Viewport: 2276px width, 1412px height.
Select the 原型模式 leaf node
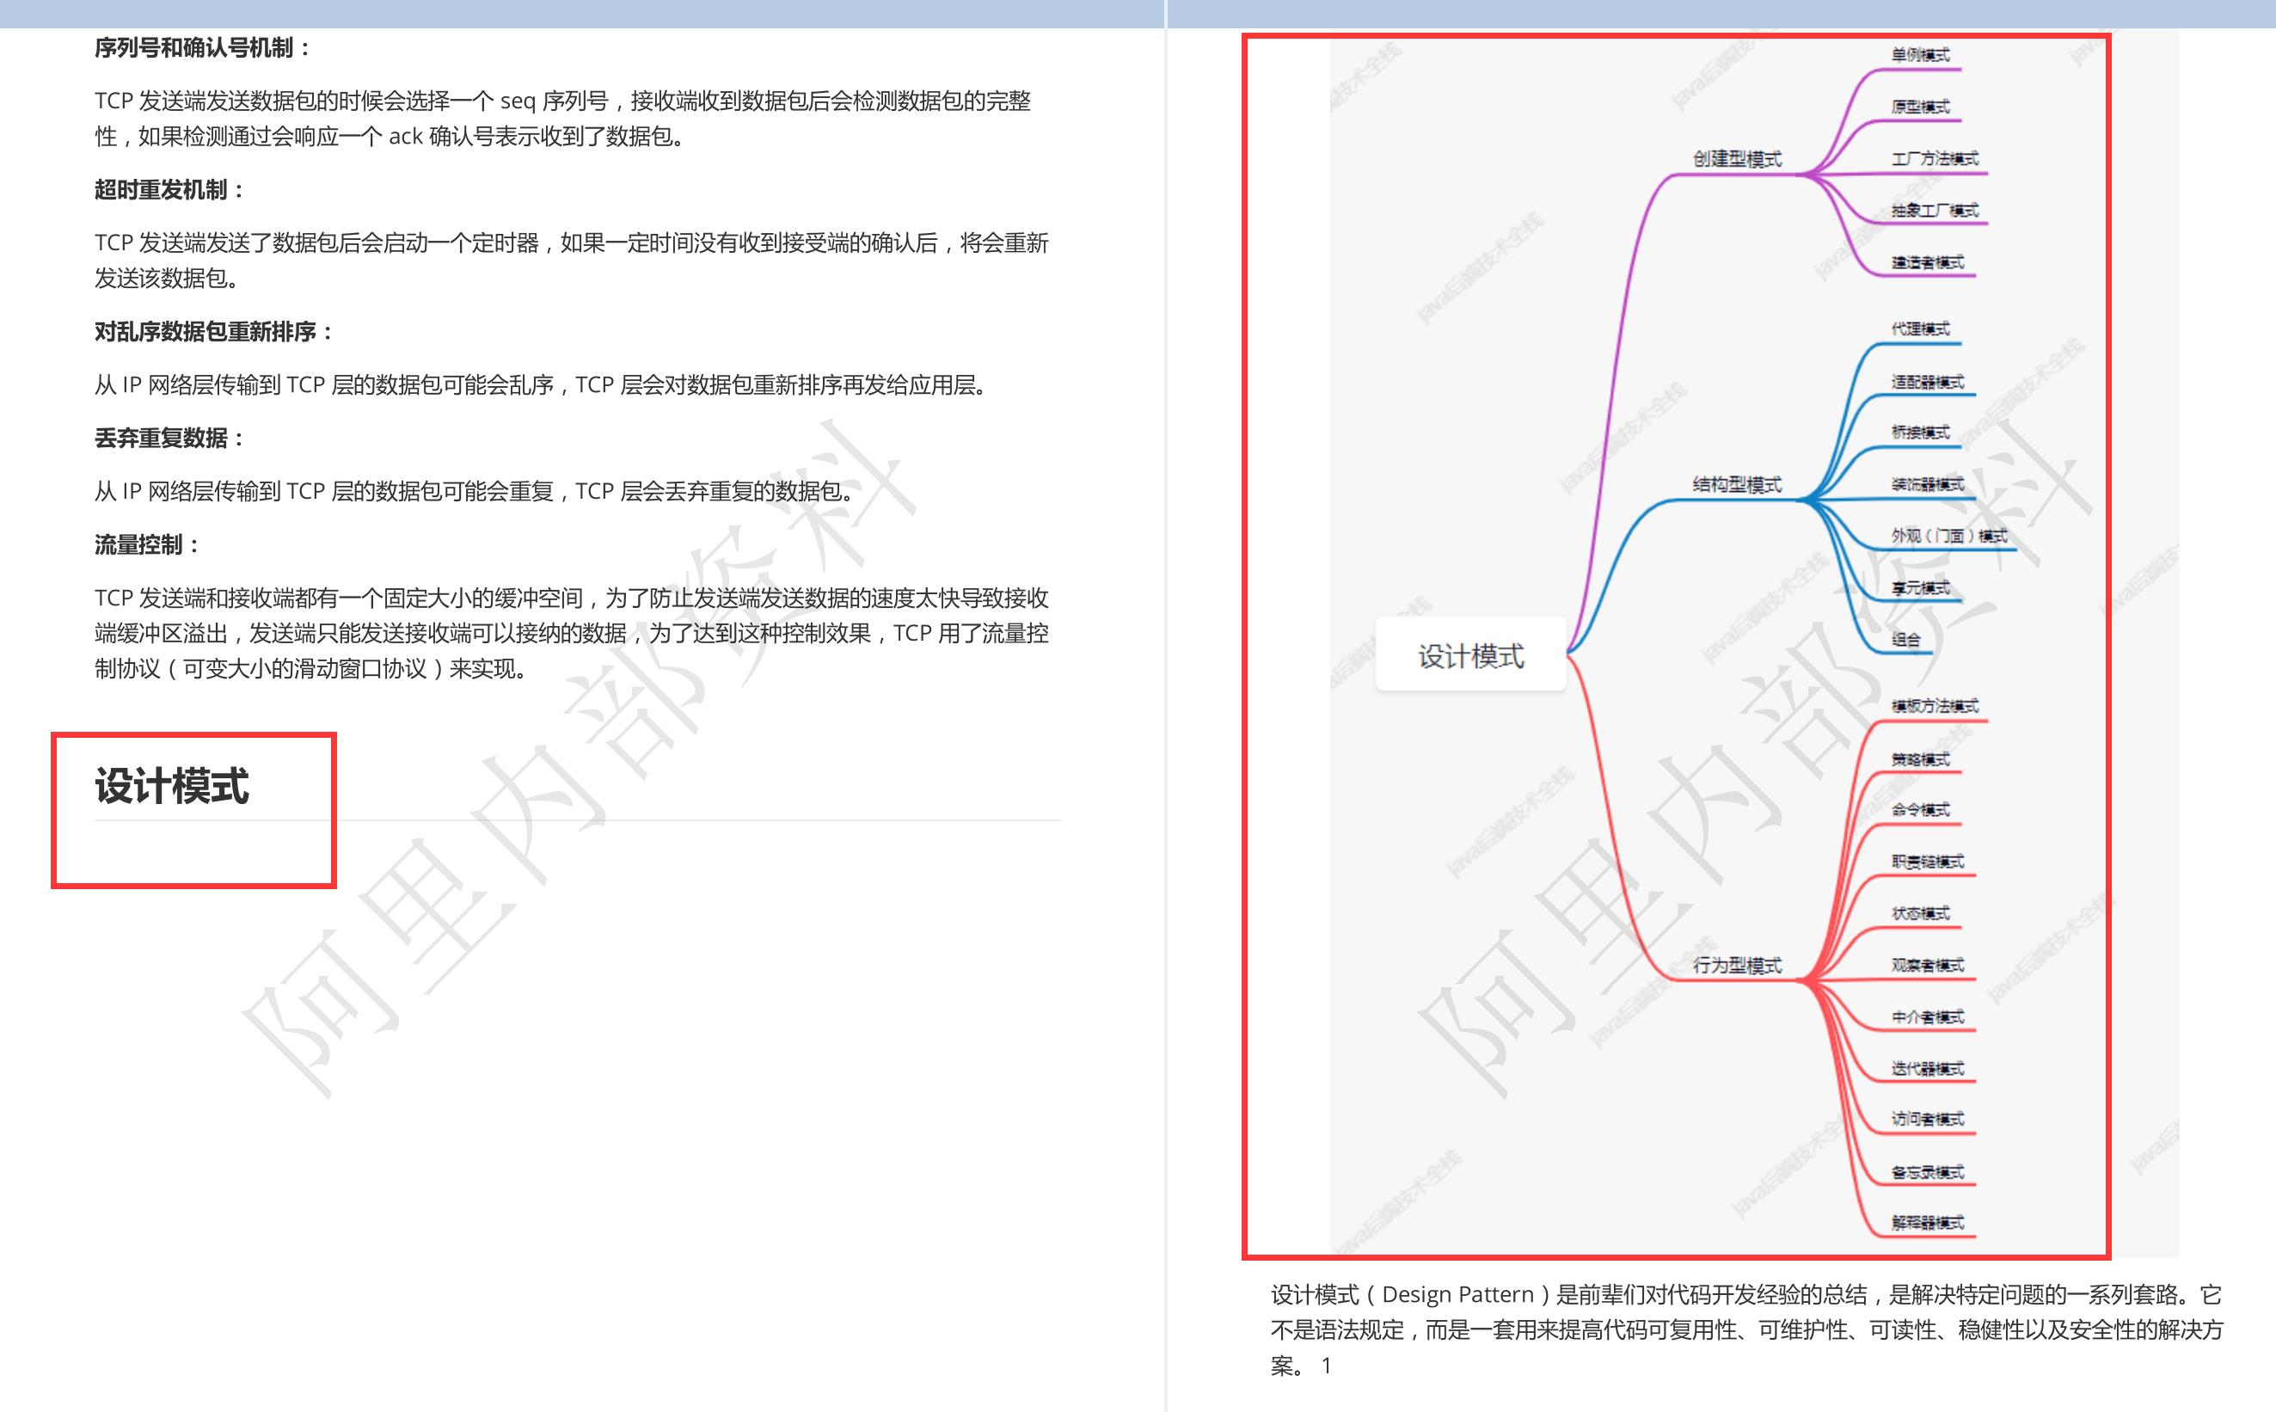pos(1920,107)
